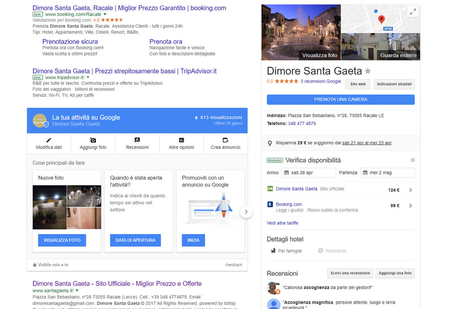Click the DATA DI APERTURA button
This screenshot has height=309, width=450.
(x=135, y=240)
